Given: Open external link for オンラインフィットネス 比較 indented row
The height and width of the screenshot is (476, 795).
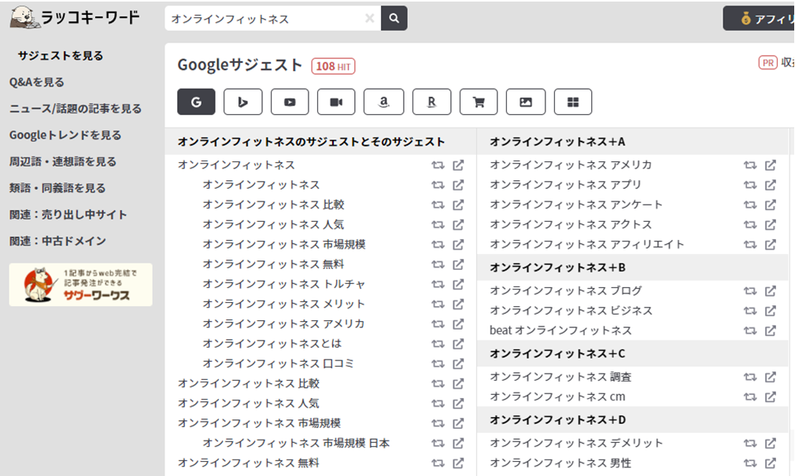Looking at the screenshot, I should click(x=458, y=205).
